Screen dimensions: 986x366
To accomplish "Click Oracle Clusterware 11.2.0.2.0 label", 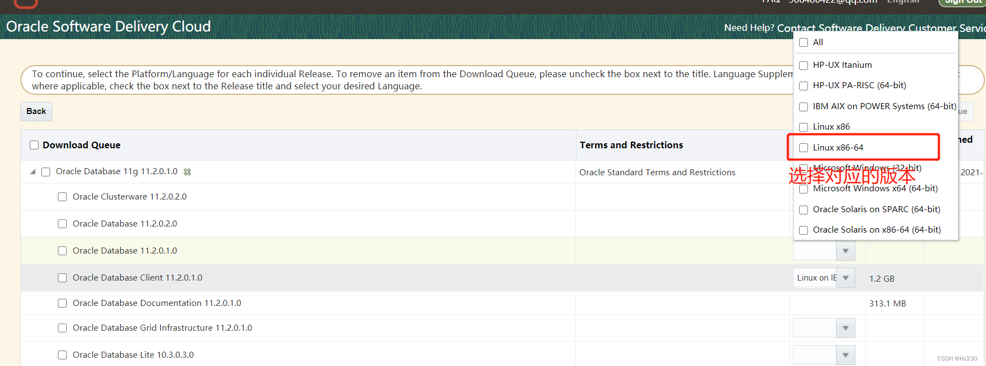I will (130, 197).
